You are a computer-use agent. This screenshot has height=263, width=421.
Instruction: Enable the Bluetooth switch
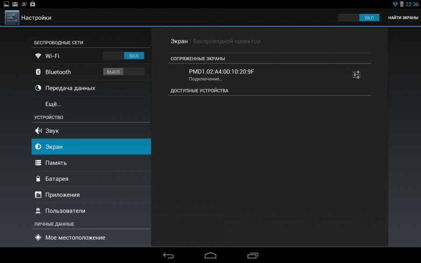[123, 72]
